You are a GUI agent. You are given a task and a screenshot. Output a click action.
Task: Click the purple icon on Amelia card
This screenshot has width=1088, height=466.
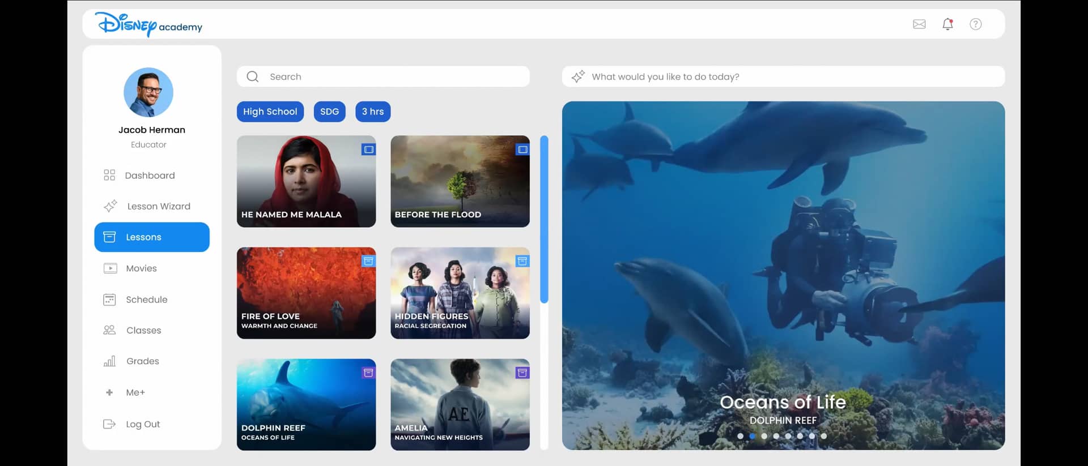[x=522, y=373]
